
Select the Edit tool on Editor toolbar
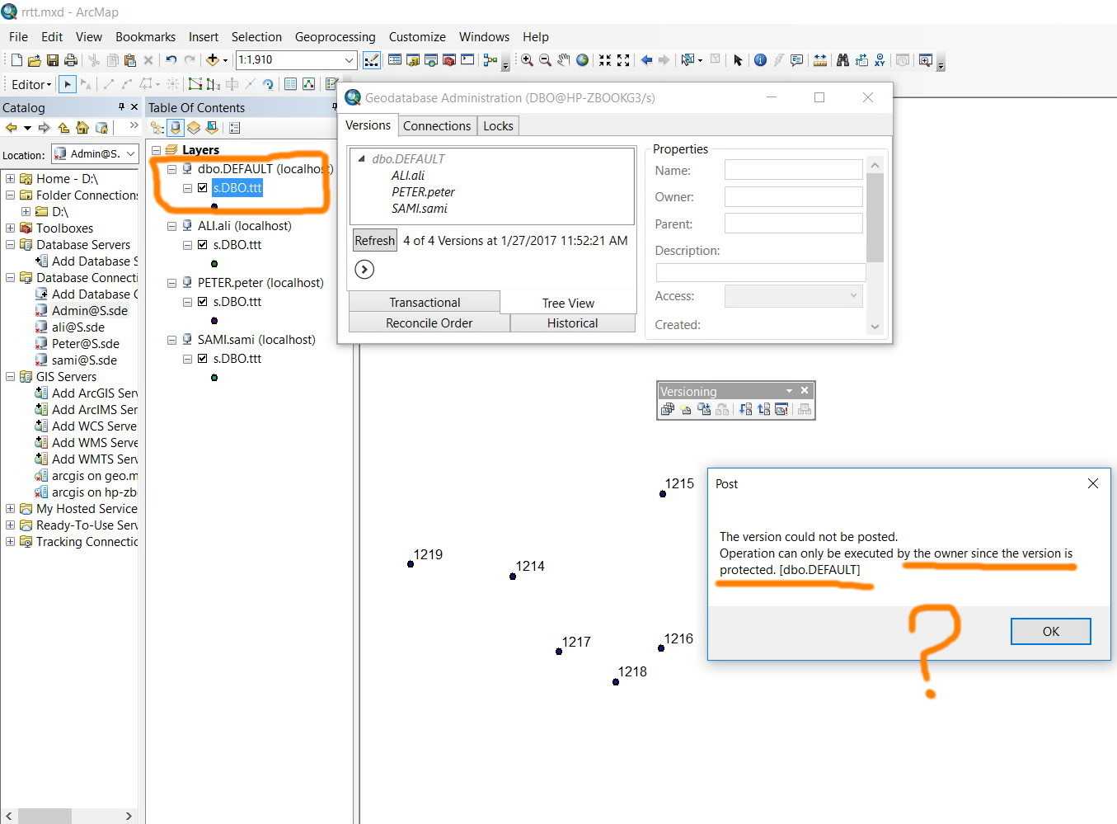[68, 84]
